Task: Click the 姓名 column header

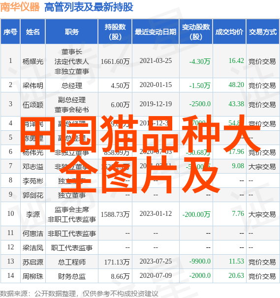Action: point(33,32)
